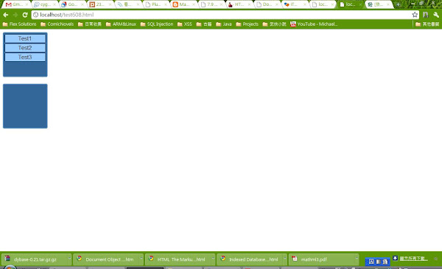Click the Test1 button

(25, 38)
